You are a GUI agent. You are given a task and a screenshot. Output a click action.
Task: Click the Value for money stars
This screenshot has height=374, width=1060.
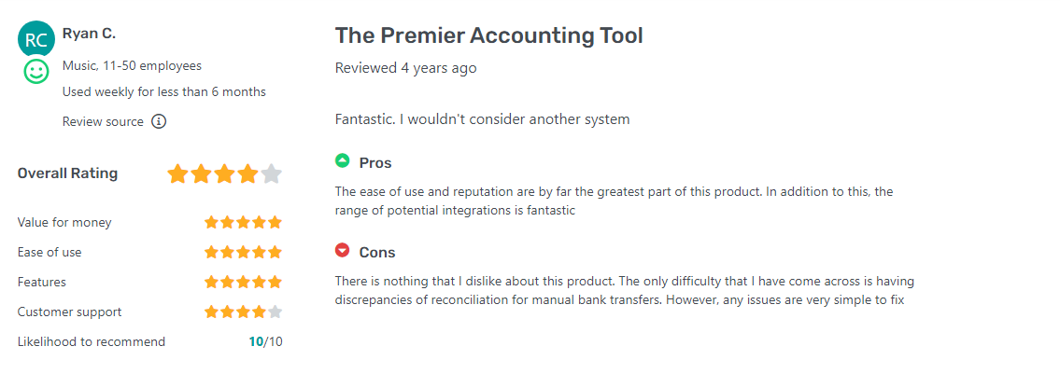(244, 222)
